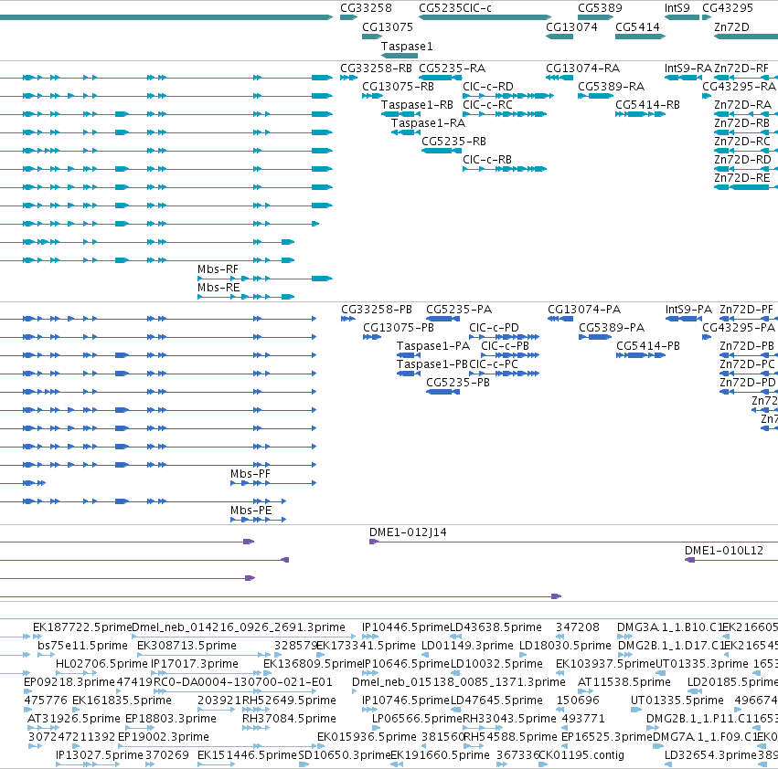The width and height of the screenshot is (778, 769).
Task: Select the IntS9 gene label
Action: [677, 8]
